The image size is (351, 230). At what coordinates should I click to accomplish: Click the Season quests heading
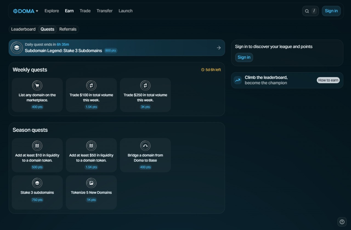pos(30,130)
